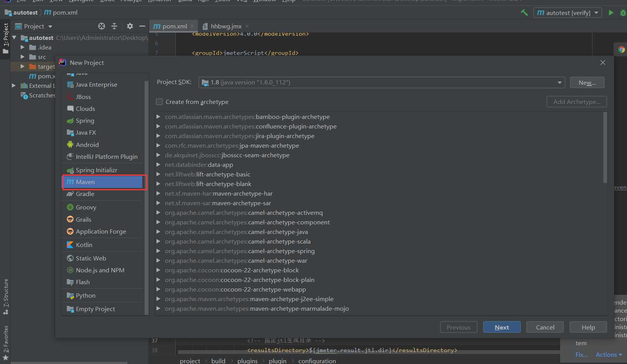Hide the Project tool window
The height and width of the screenshot is (364, 627).
pos(142,26)
